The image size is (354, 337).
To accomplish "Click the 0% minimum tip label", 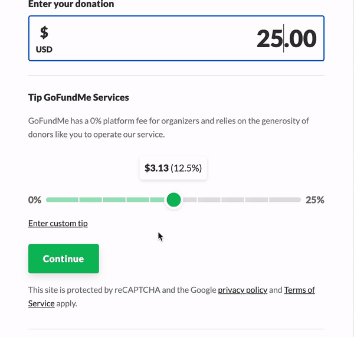I will [x=35, y=200].
